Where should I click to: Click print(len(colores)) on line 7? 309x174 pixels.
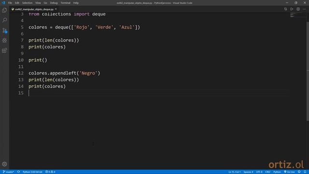[x=54, y=40]
